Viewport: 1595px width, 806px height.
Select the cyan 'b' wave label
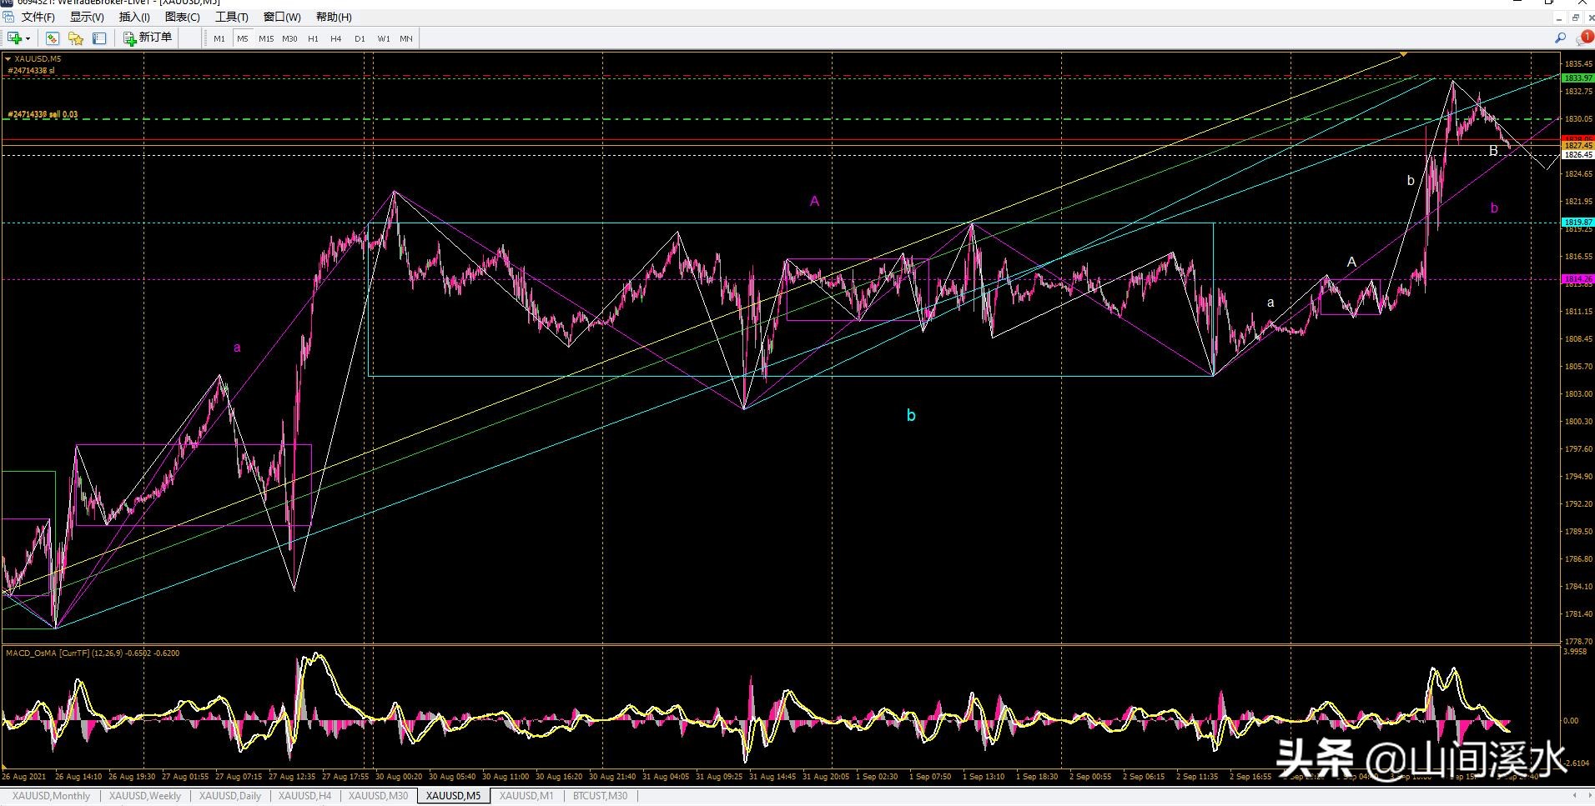tap(911, 415)
